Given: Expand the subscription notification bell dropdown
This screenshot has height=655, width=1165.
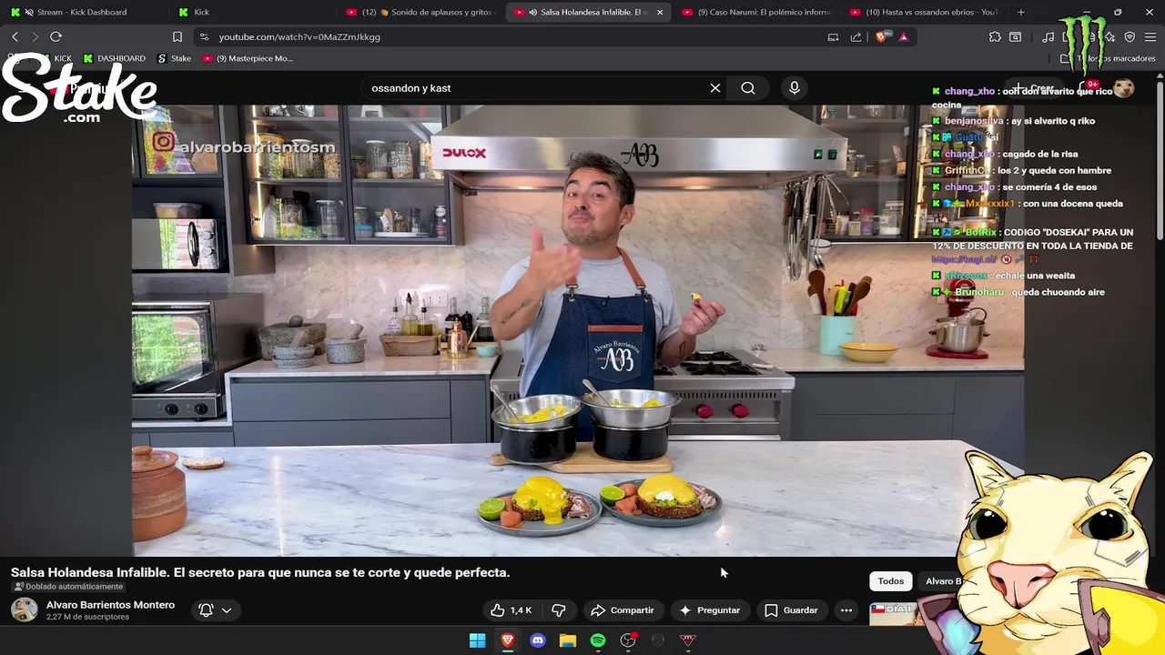Looking at the screenshot, I should 216,610.
